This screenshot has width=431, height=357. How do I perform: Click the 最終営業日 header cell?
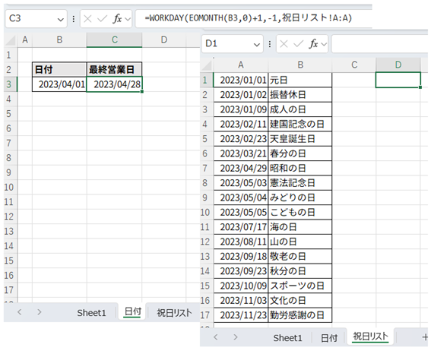(114, 69)
